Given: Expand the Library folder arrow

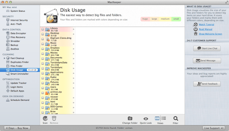Looking at the screenshot, I should pyautogui.click(x=74, y=29).
